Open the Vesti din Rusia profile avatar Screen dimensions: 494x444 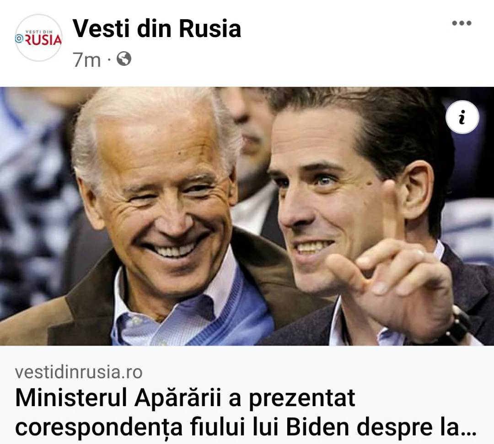pyautogui.click(x=39, y=38)
